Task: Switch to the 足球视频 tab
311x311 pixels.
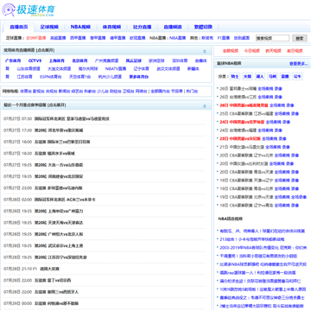Action: pos(49,27)
